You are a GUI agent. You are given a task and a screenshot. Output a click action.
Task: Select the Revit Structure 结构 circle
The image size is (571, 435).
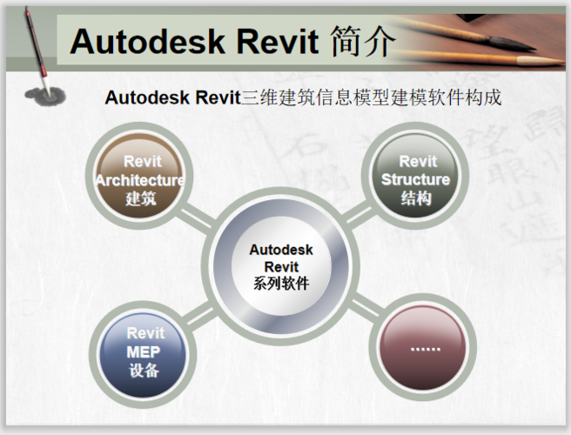click(415, 176)
